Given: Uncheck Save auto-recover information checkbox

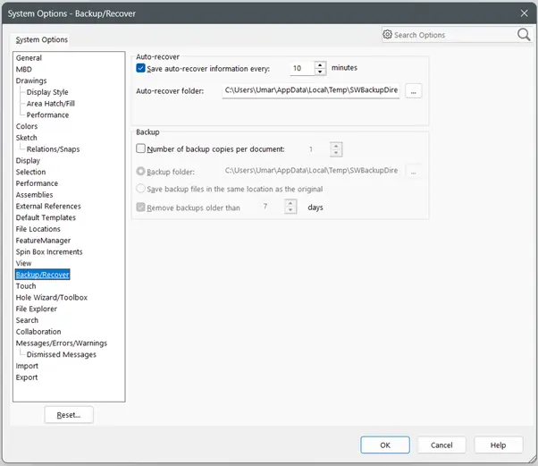Looking at the screenshot, I should coord(140,68).
